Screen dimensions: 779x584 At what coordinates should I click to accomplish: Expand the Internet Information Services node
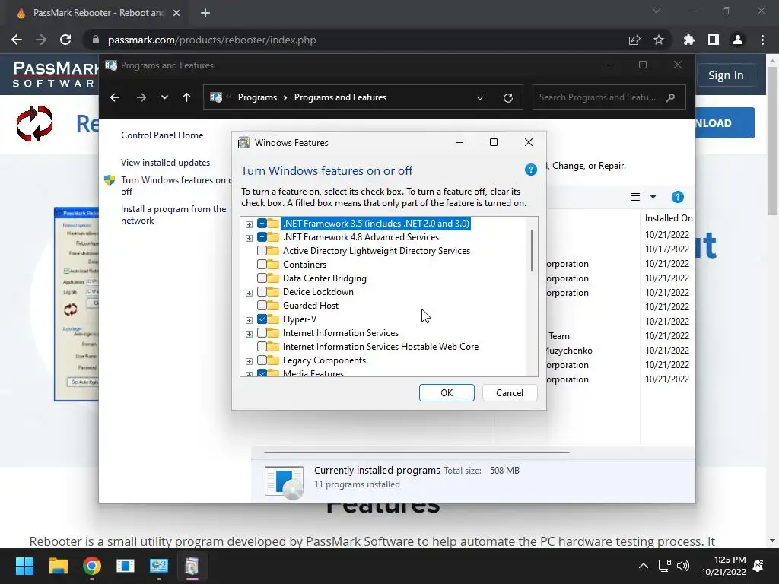pyautogui.click(x=249, y=334)
